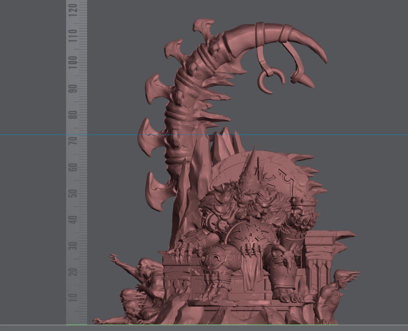Click the 50 mark on the vertical ruler
408x331 pixels.
tap(74, 193)
